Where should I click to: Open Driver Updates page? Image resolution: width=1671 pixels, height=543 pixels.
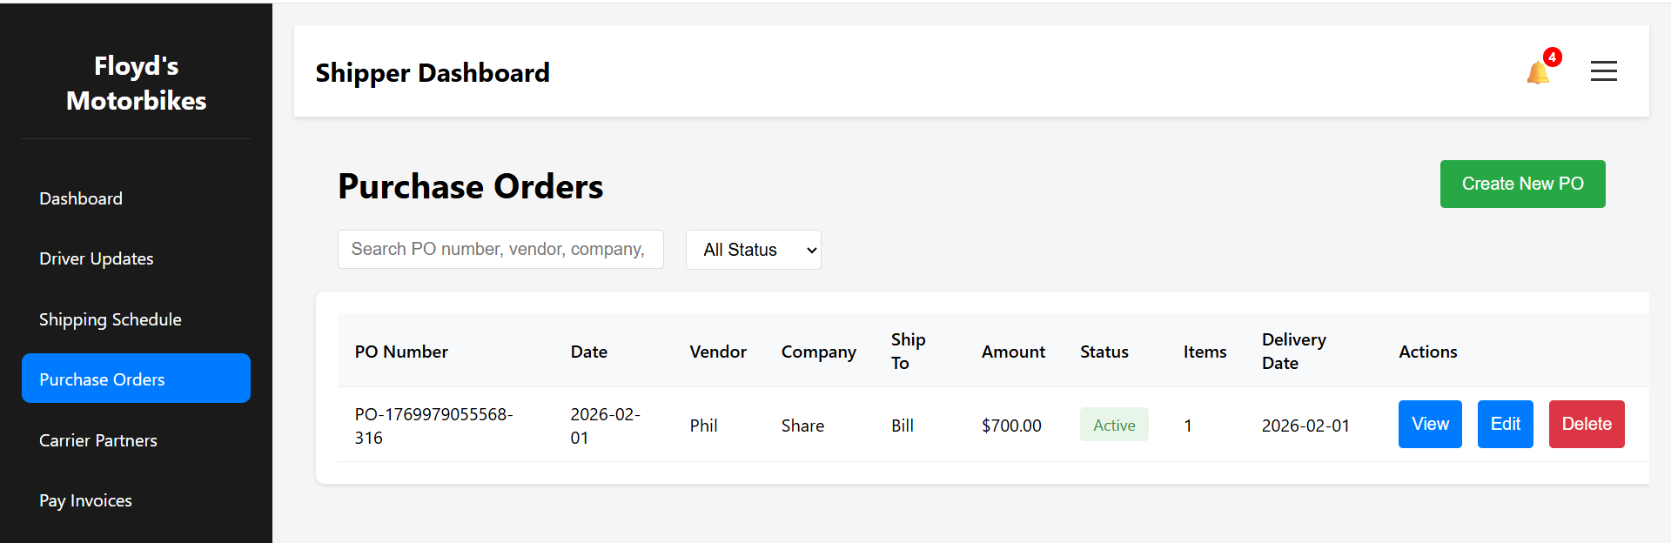coord(96,258)
